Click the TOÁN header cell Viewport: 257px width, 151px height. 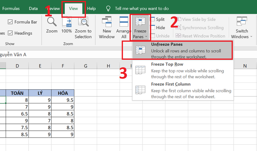[17, 93]
